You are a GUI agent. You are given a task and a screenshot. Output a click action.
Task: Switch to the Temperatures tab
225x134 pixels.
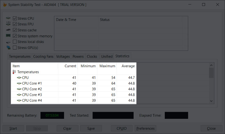pyautogui.click(x=20, y=56)
